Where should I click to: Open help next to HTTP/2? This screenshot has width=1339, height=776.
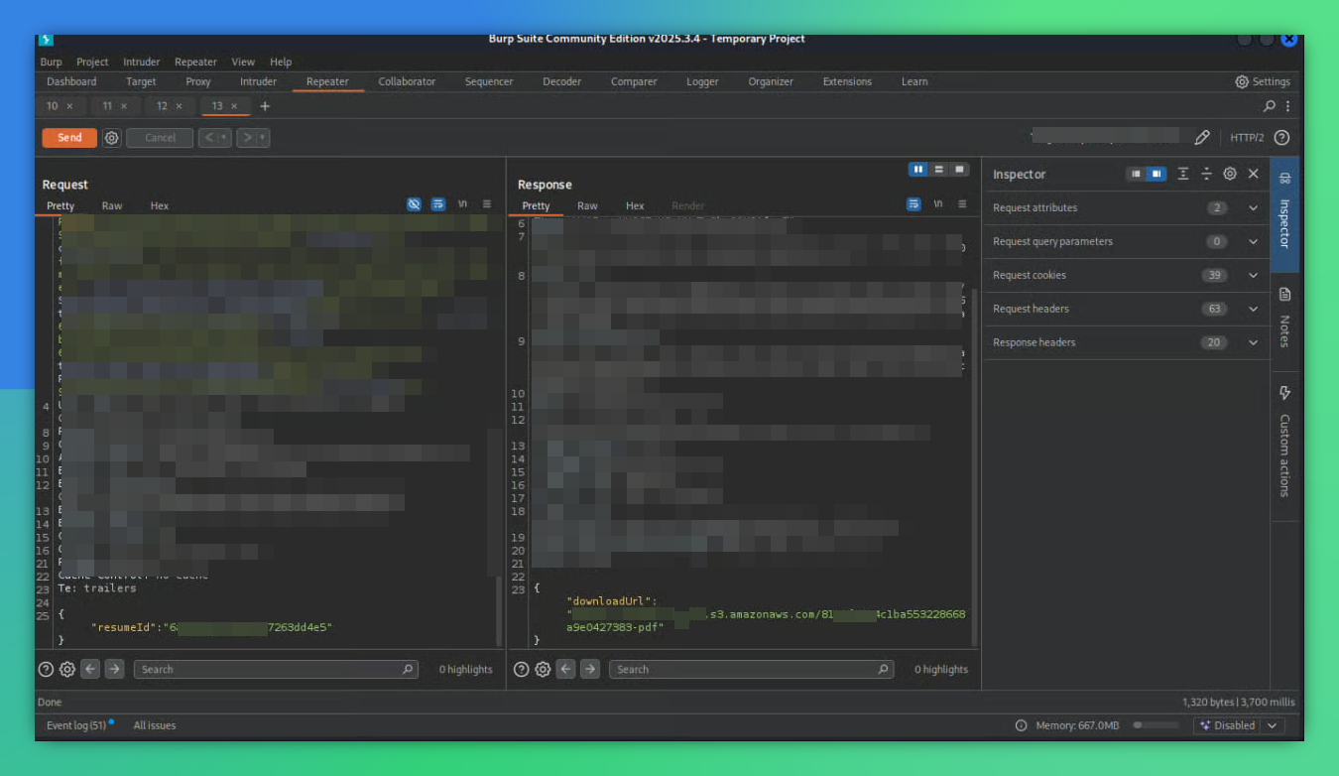point(1281,138)
